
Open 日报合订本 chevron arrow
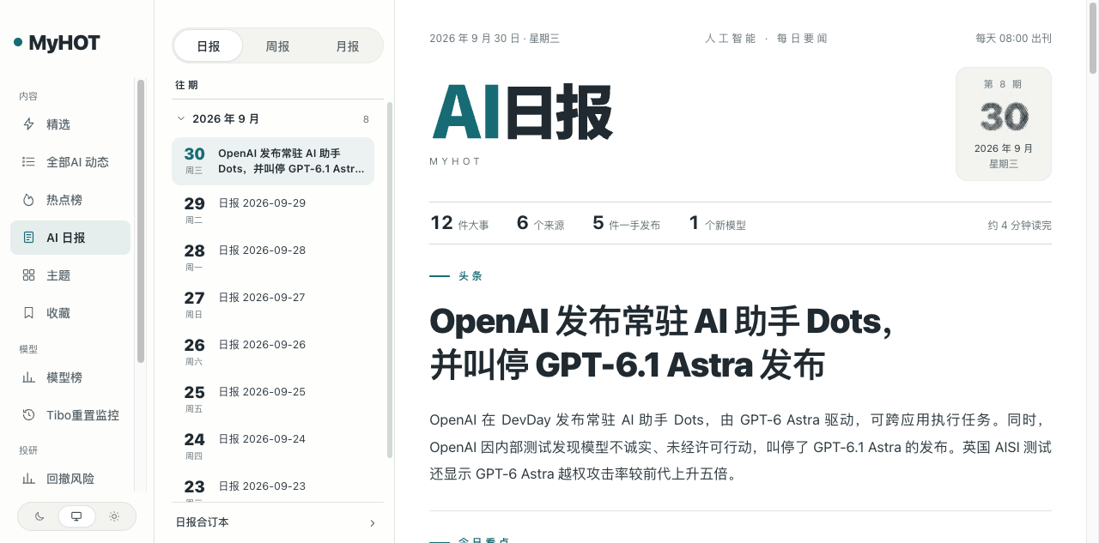[372, 522]
